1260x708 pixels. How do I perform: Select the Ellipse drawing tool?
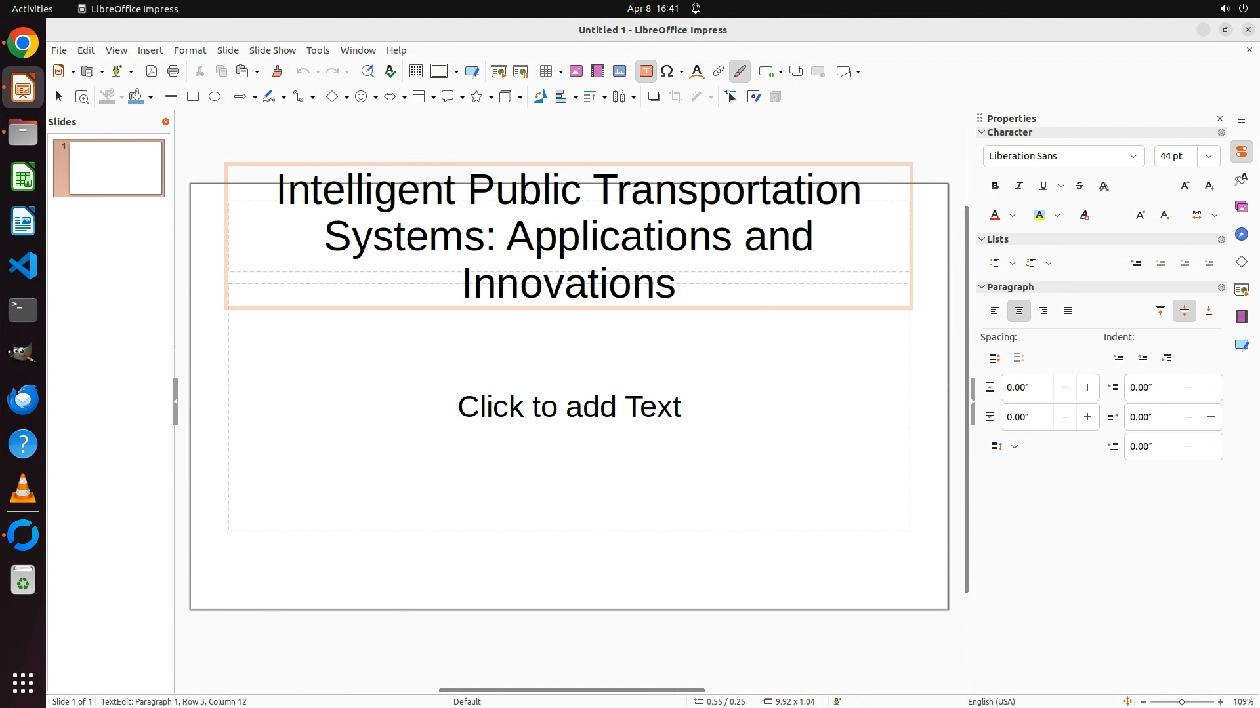click(x=215, y=97)
